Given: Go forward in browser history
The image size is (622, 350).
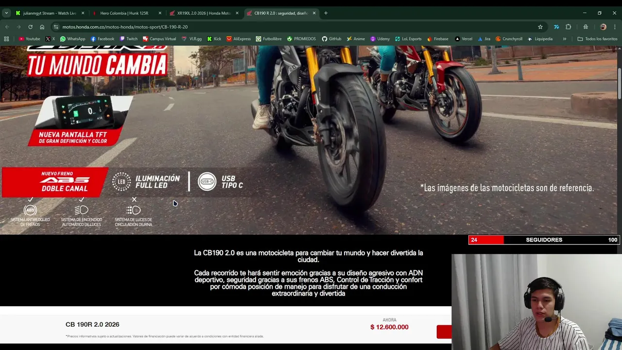Looking at the screenshot, I should [18, 27].
